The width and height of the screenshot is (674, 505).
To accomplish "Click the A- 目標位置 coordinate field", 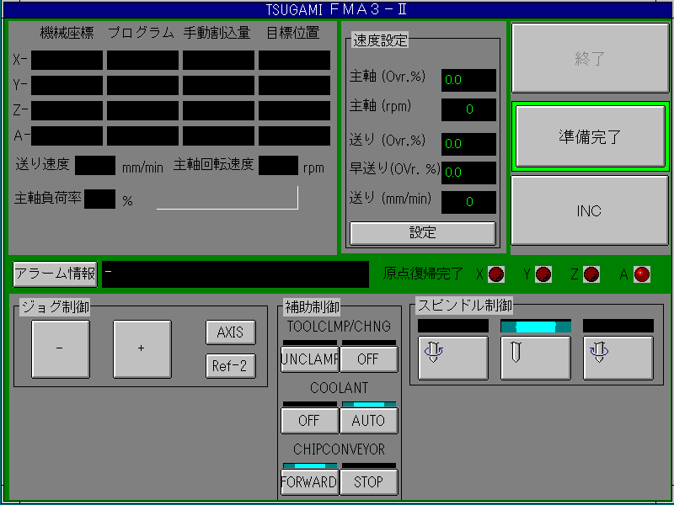I will pyautogui.click(x=294, y=136).
